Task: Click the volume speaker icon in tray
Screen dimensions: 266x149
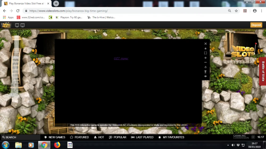Action: click(233, 145)
